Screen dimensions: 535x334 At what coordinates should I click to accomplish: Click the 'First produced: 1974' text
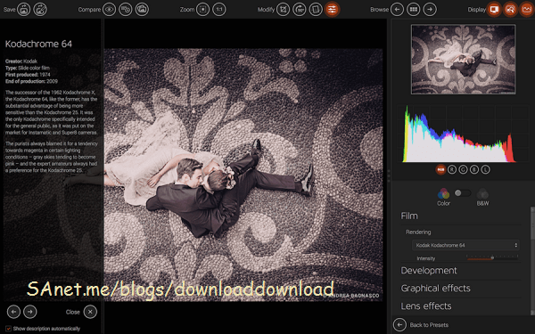(28, 75)
